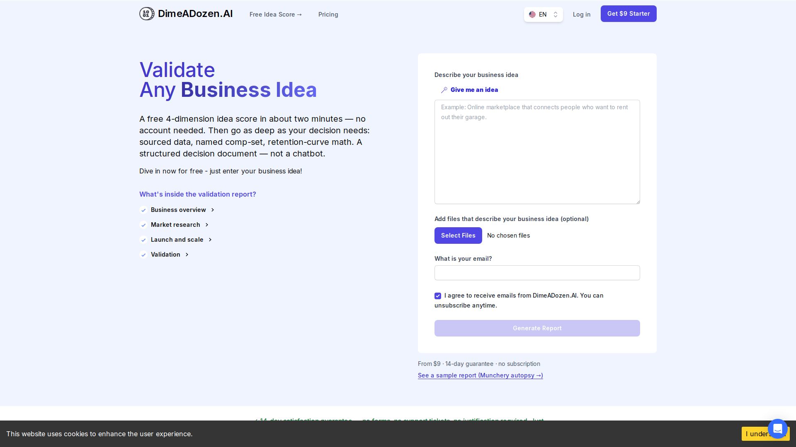796x447 pixels.
Task: Focus the business idea description textarea
Action: (537, 152)
